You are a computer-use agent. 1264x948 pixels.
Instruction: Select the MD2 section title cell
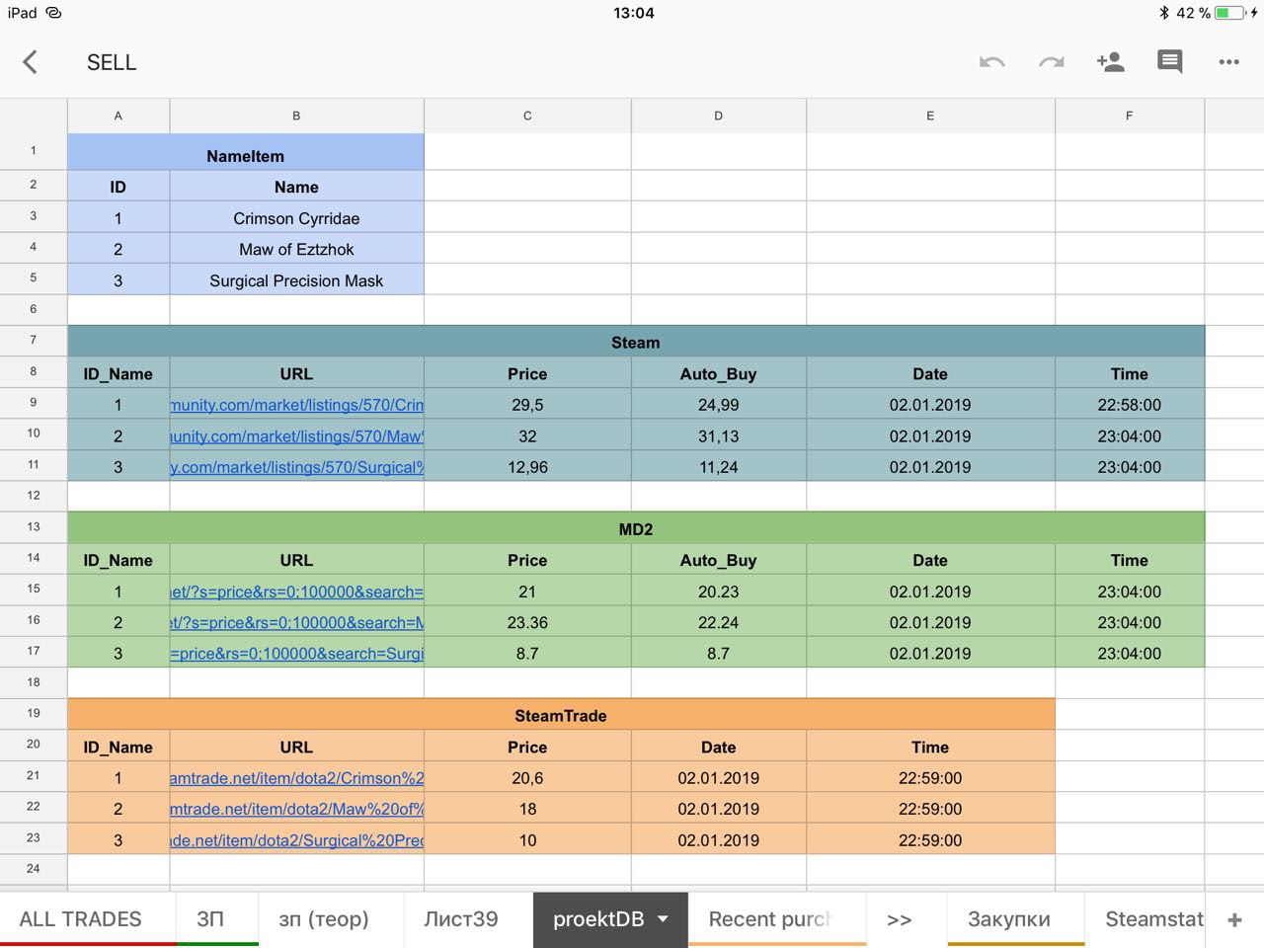coord(636,528)
